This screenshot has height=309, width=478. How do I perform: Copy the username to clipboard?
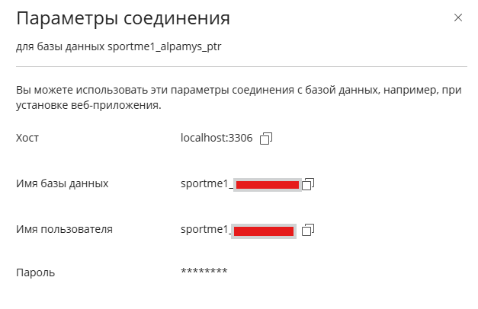[x=308, y=230]
